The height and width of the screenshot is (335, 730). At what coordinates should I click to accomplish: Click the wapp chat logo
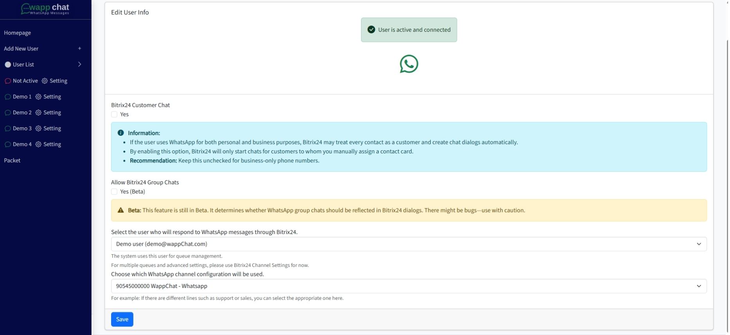45,9
